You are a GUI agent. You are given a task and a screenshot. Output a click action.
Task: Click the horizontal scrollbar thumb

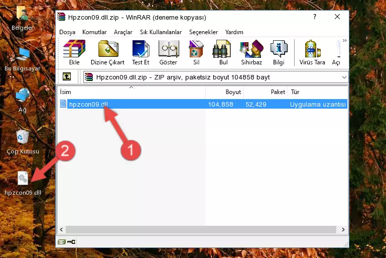coord(201,230)
